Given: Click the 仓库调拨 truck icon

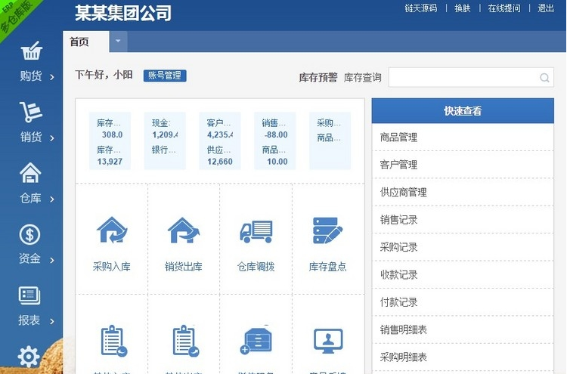Looking at the screenshot, I should tap(256, 231).
